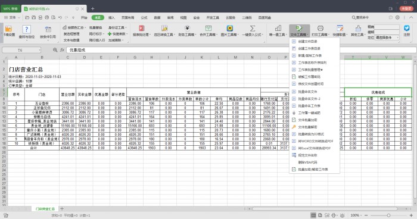Expand the 请选择条件 combo box
This screenshot has height=219, width=417.
tap(387, 37)
